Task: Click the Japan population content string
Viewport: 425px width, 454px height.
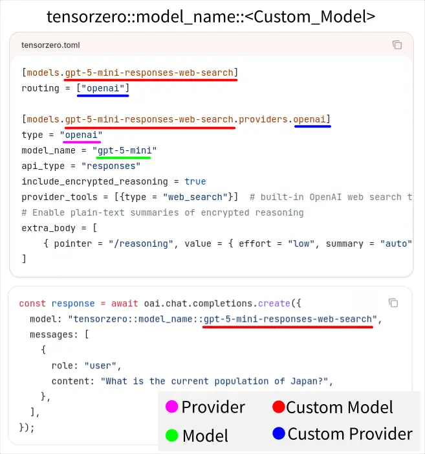Action: tap(212, 381)
